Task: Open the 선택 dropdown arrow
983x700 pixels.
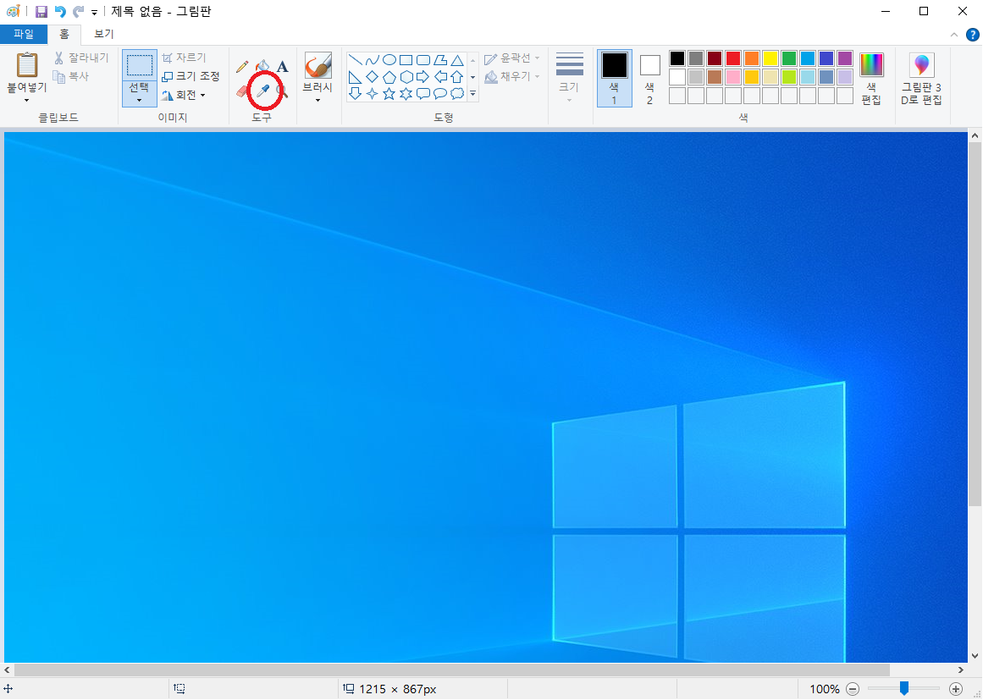Action: 139,100
